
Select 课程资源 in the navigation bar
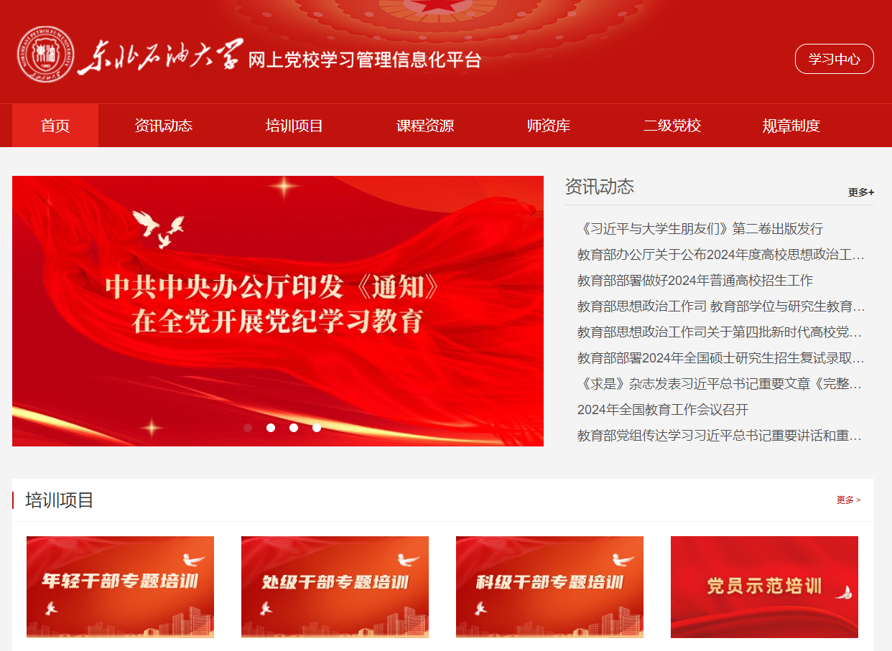(x=424, y=126)
